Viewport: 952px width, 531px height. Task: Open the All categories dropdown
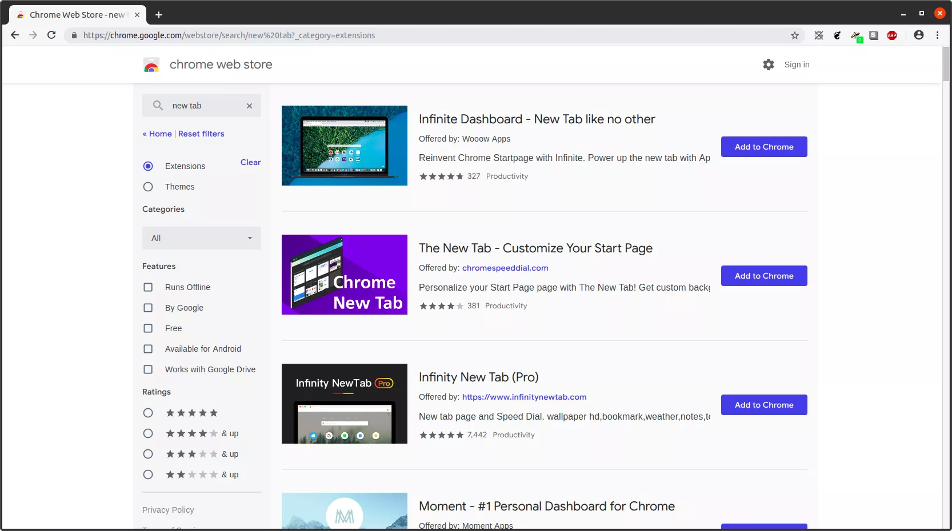(x=201, y=238)
